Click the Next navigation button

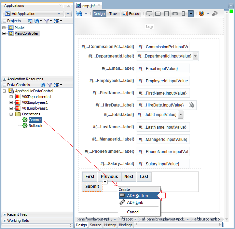(129, 177)
